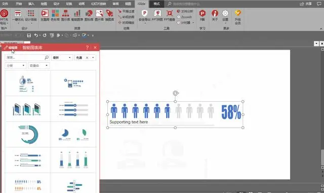Click the help question mark in chart panel

(x=87, y=48)
